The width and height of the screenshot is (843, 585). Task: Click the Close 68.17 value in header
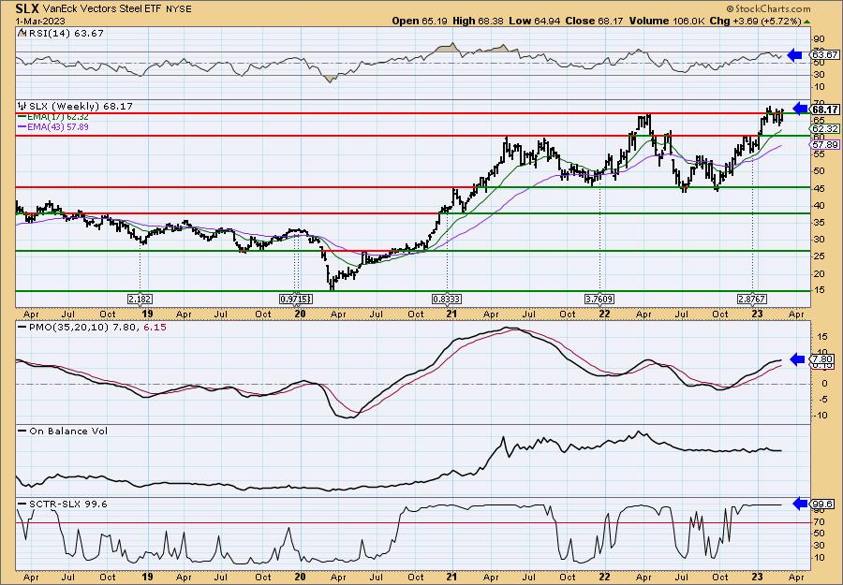[x=594, y=21]
